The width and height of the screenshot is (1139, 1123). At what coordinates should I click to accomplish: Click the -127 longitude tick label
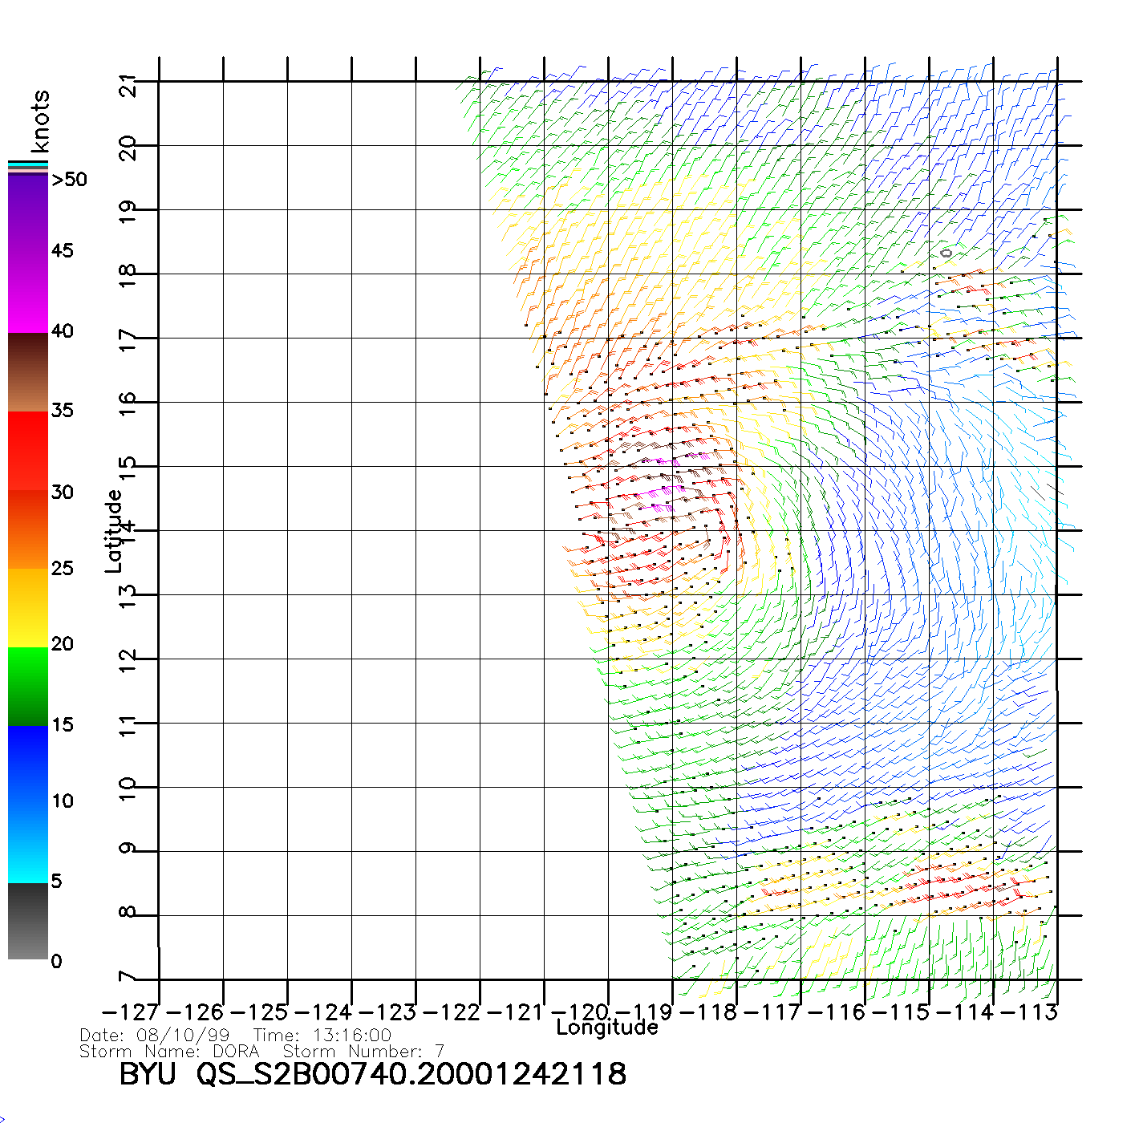click(x=131, y=1012)
